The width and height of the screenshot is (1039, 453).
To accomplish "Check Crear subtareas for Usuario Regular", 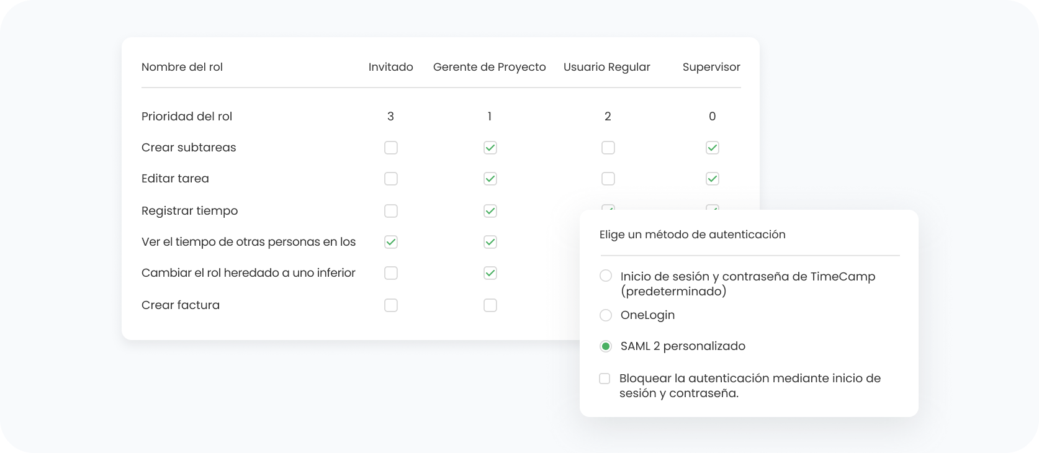I will [608, 148].
